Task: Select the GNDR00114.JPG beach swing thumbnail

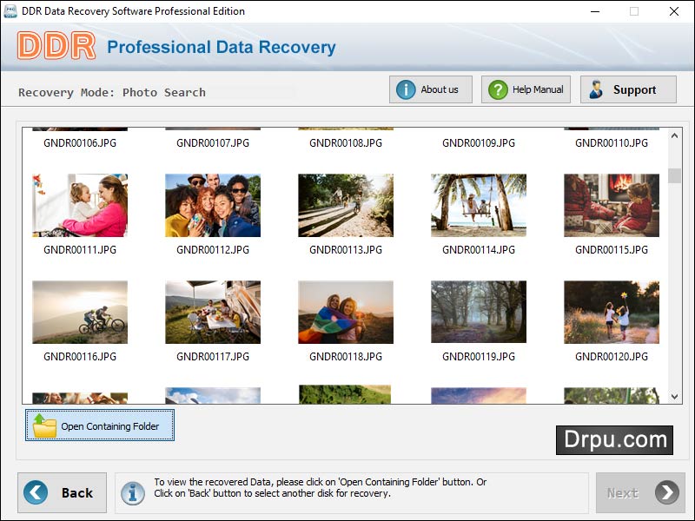Action: (479, 205)
